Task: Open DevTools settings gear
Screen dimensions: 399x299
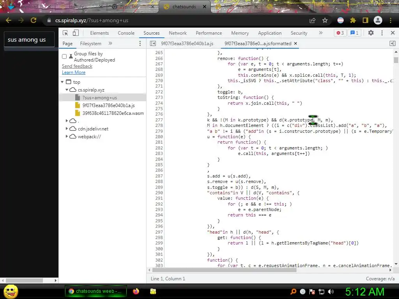Action: click(371, 33)
